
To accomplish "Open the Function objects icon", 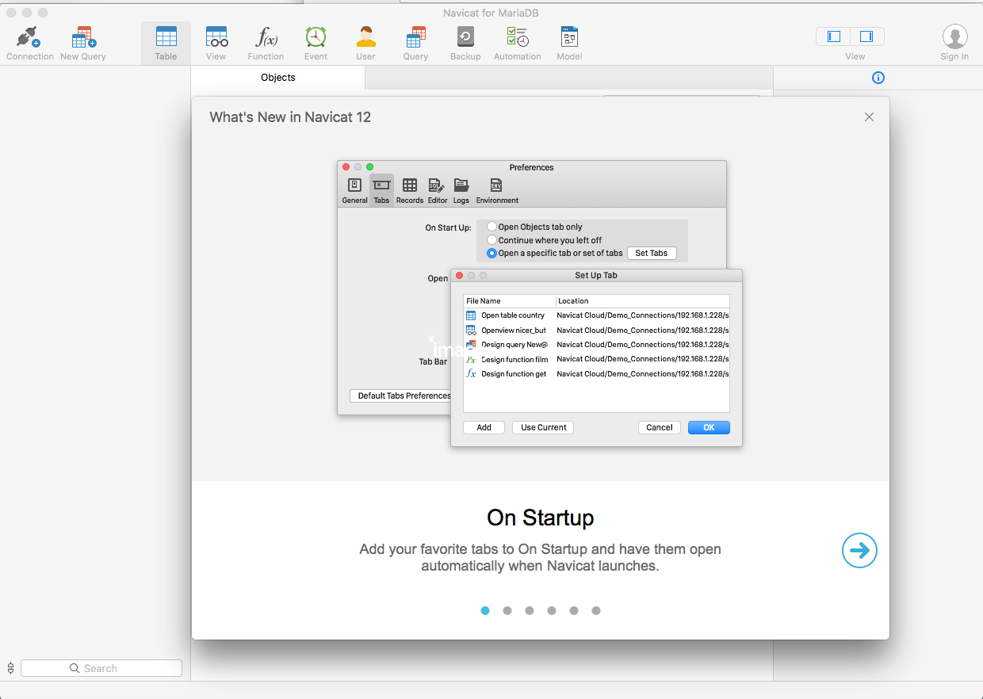I will [266, 44].
